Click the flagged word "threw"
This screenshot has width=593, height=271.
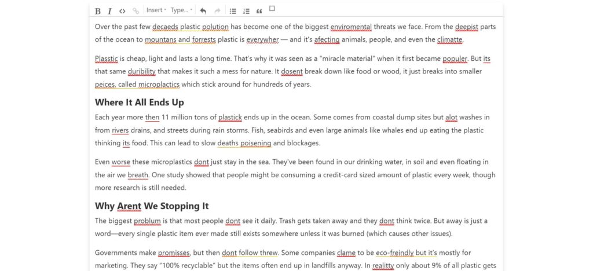point(270,253)
